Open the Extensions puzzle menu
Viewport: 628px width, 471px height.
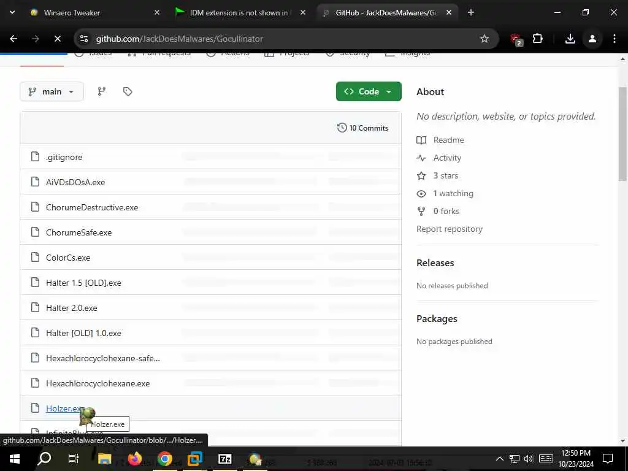(537, 39)
